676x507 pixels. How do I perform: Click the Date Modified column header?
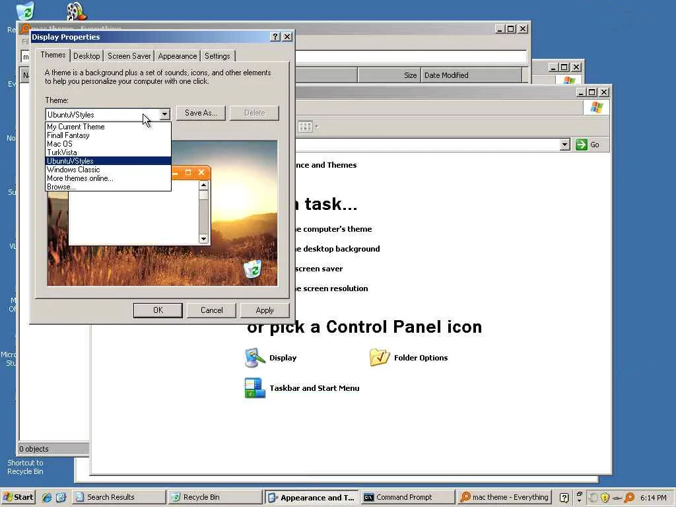coord(471,75)
